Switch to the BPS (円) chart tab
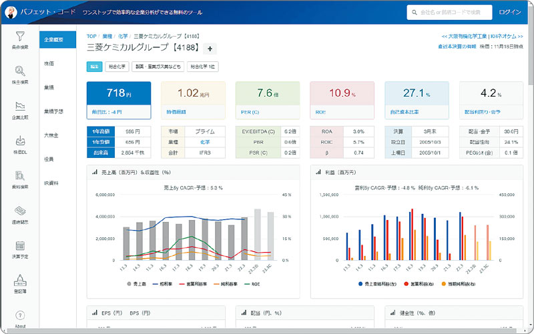Screen dimensions: 534x334 click(x=140, y=313)
